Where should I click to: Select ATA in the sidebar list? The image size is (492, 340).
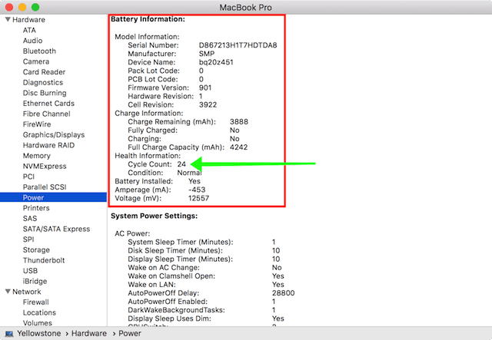(29, 30)
